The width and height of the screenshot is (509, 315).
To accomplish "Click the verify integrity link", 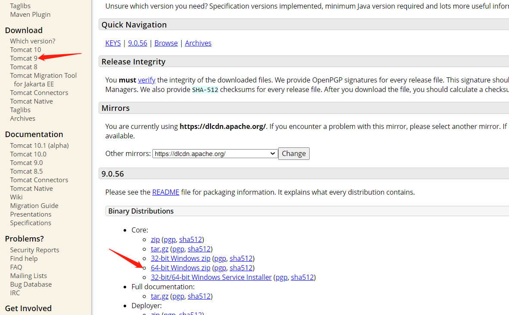I will click(147, 80).
